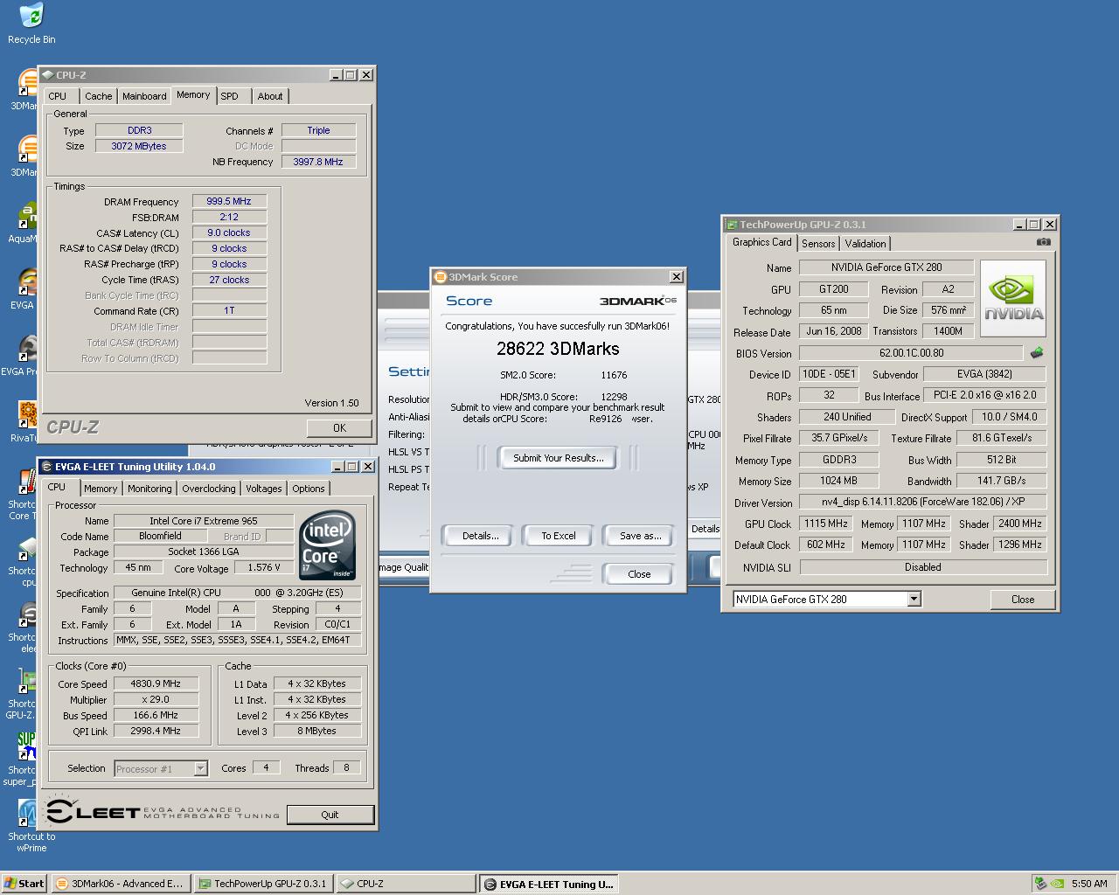Viewport: 1119px width, 895px height.
Task: Click the Details button in 3DMark Score
Action: pos(480,536)
